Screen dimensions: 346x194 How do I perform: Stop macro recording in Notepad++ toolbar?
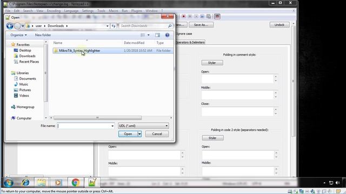pyautogui.click(x=190, y=17)
